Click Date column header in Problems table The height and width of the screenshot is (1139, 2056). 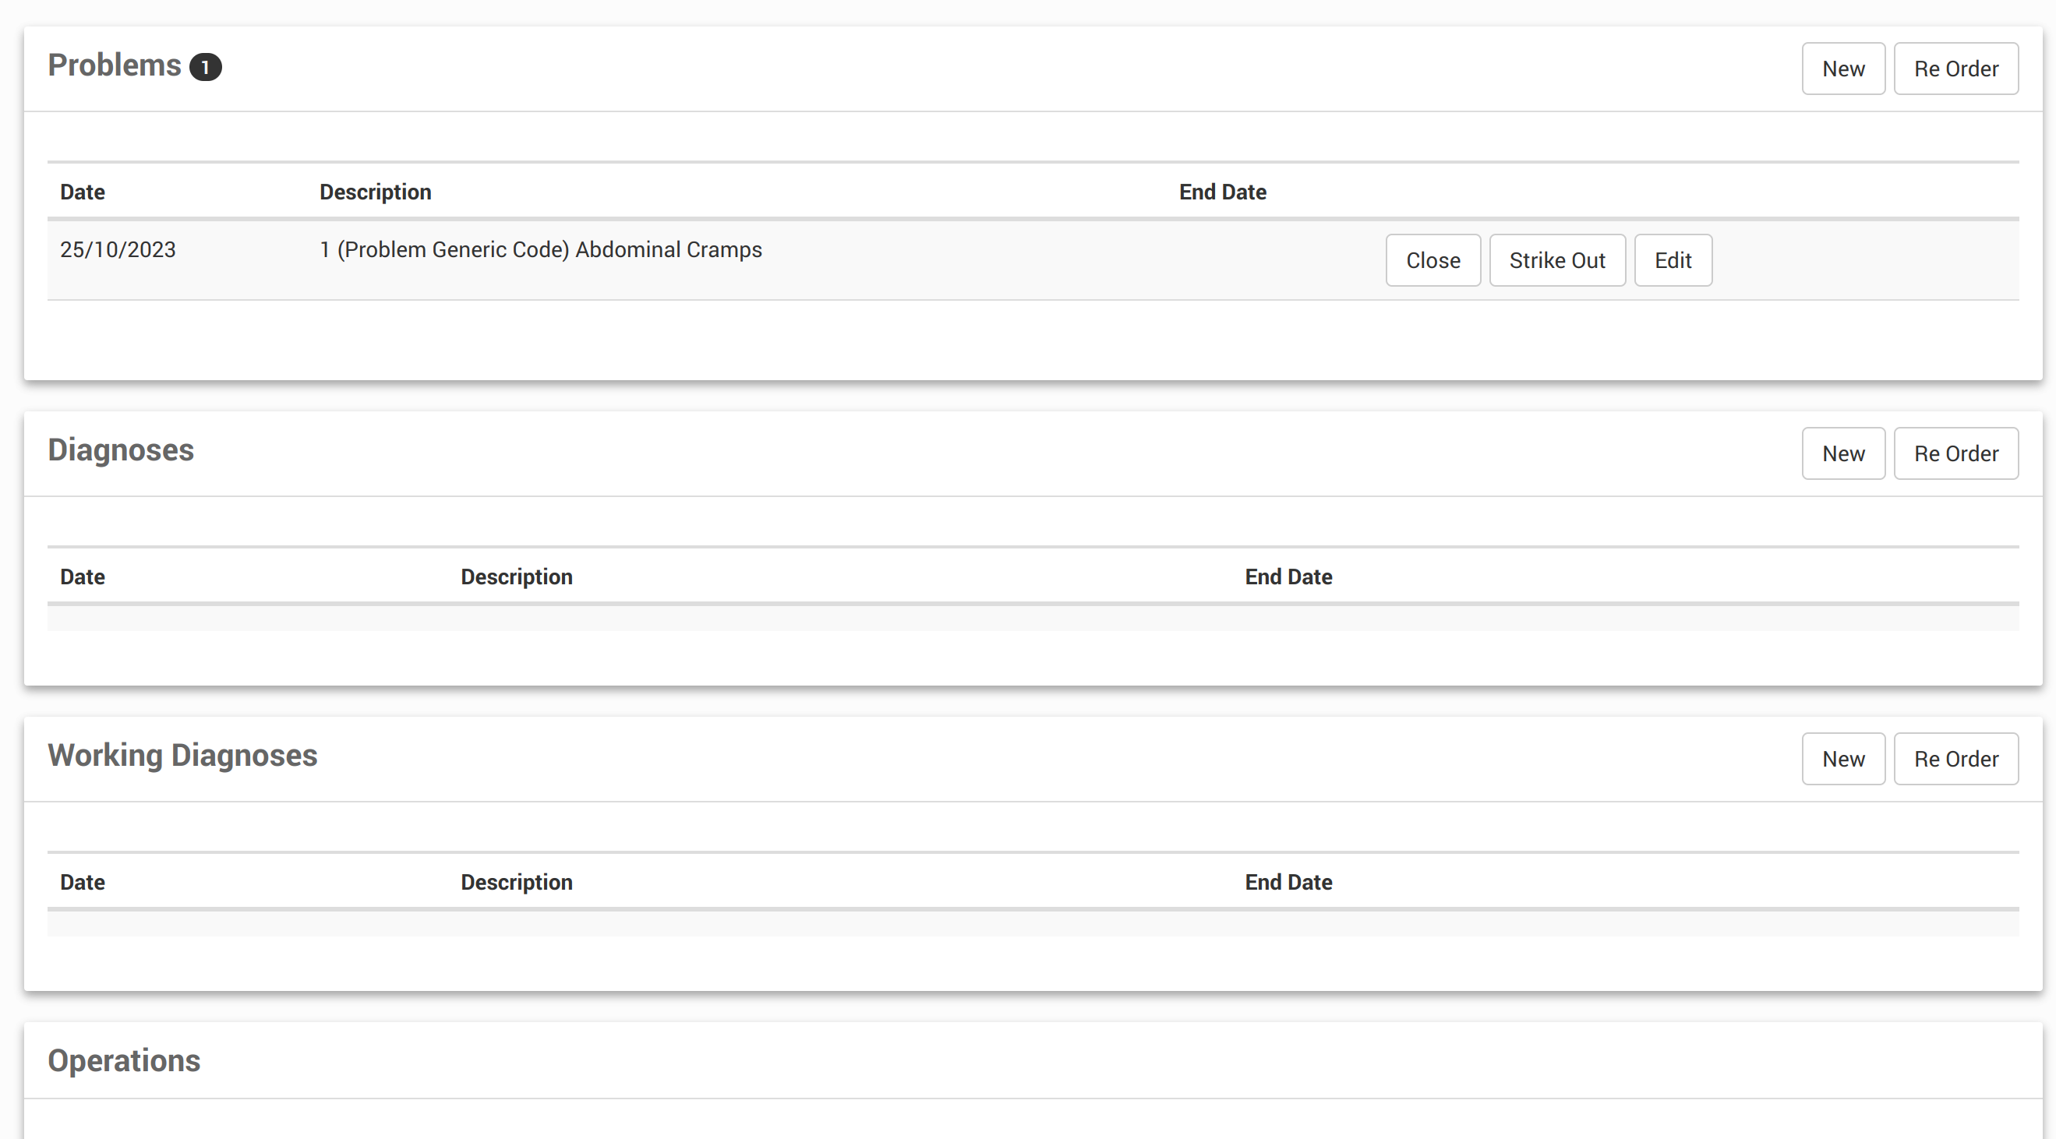[x=82, y=192]
